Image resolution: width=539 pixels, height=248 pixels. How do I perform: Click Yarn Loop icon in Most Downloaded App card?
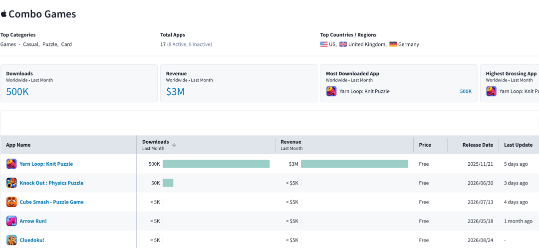(x=331, y=91)
